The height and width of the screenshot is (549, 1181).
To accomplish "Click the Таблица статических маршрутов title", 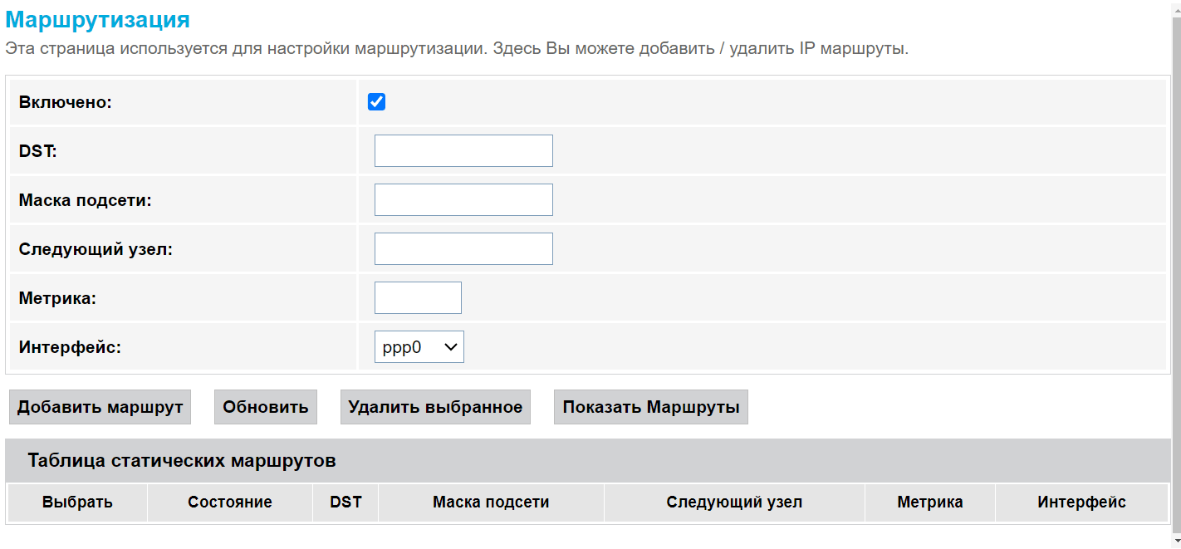I will pyautogui.click(x=182, y=461).
